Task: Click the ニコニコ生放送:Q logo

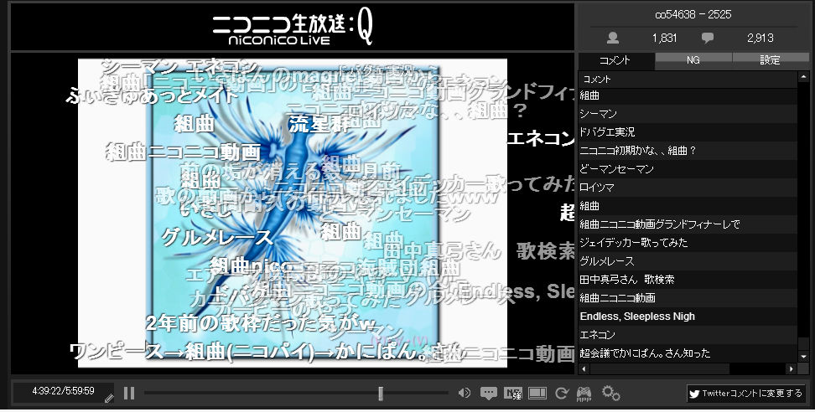Action: click(x=293, y=28)
